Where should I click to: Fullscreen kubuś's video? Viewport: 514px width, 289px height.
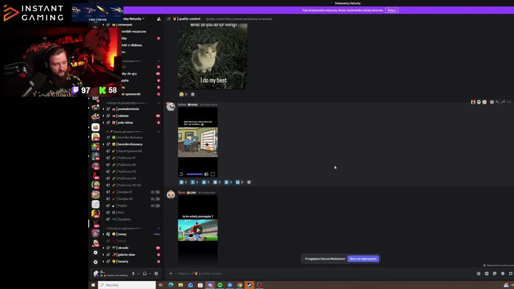pyautogui.click(x=213, y=174)
